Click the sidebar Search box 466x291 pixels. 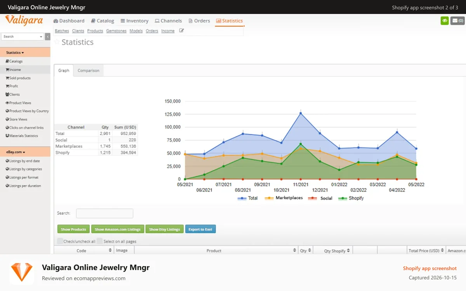23,36
